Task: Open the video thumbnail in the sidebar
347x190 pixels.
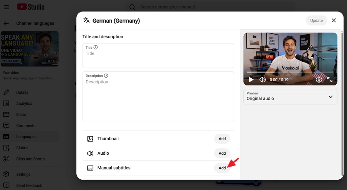Action: [30, 49]
